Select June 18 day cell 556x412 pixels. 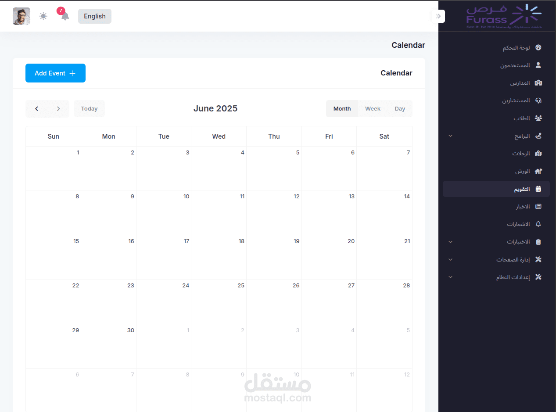pyautogui.click(x=219, y=257)
